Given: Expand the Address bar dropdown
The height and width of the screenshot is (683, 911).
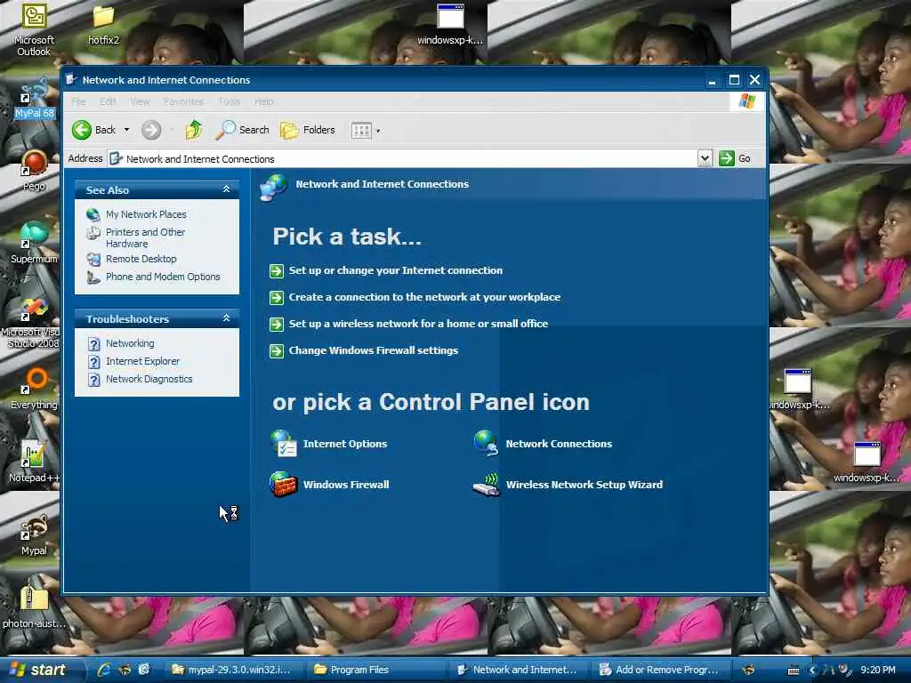Looking at the screenshot, I should point(705,158).
